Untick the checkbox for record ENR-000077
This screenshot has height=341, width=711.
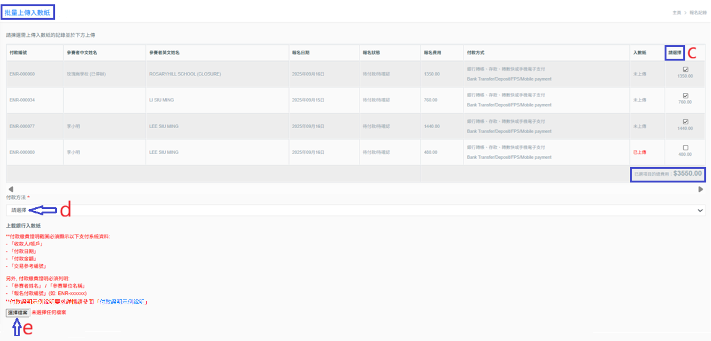[686, 122]
